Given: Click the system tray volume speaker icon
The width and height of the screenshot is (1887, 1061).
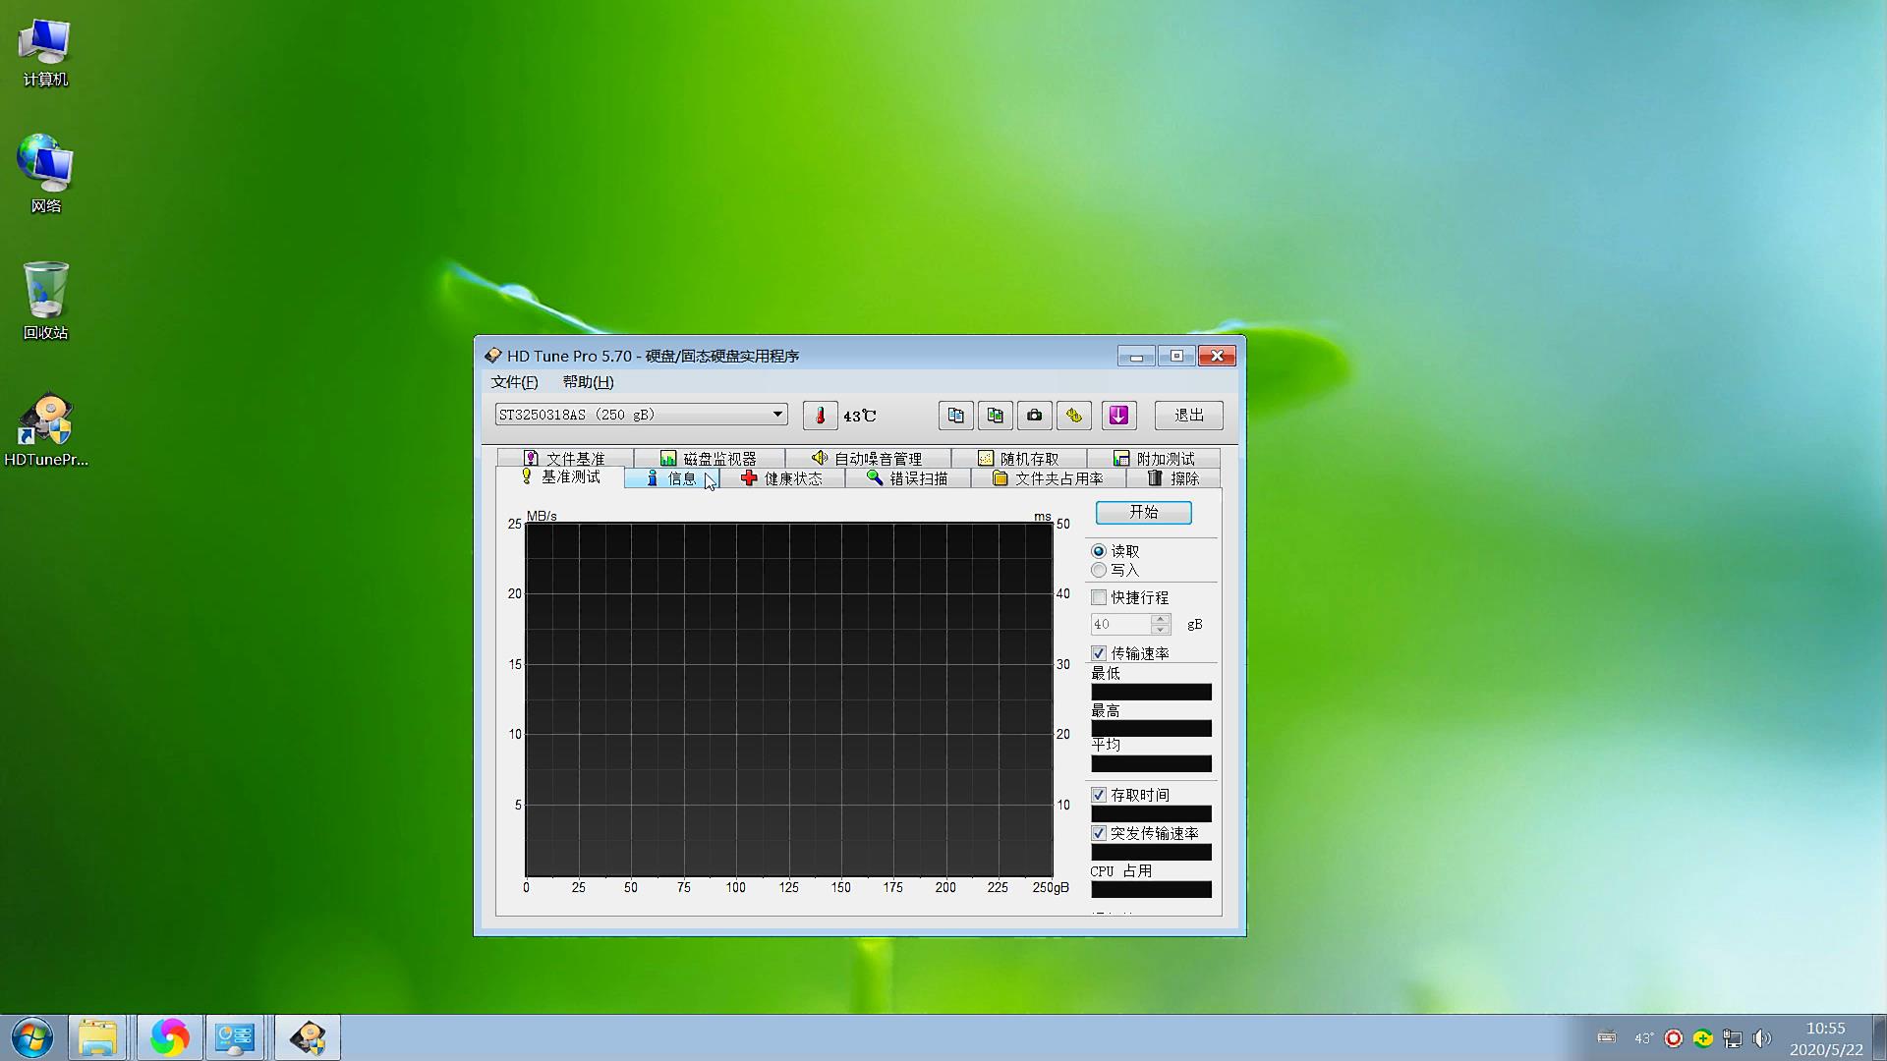Looking at the screenshot, I should (1761, 1038).
